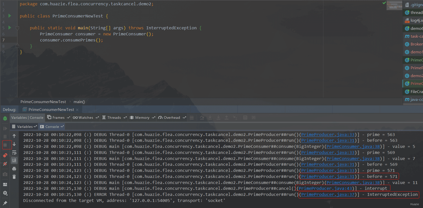Toggle Soft-Wrap for console output
This screenshot has width=423, height=208.
14,153
